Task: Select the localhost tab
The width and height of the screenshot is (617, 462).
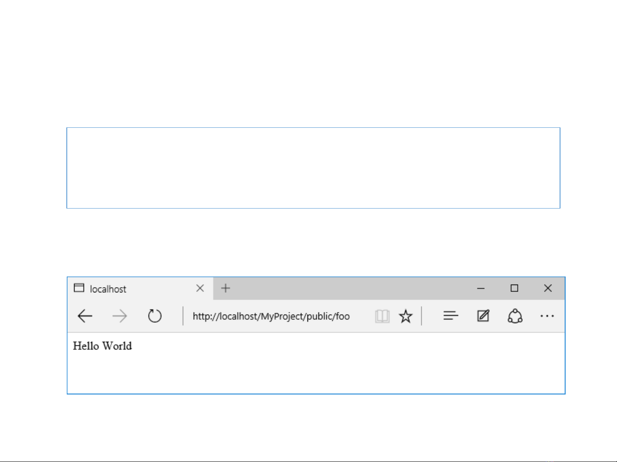Action: pos(140,288)
